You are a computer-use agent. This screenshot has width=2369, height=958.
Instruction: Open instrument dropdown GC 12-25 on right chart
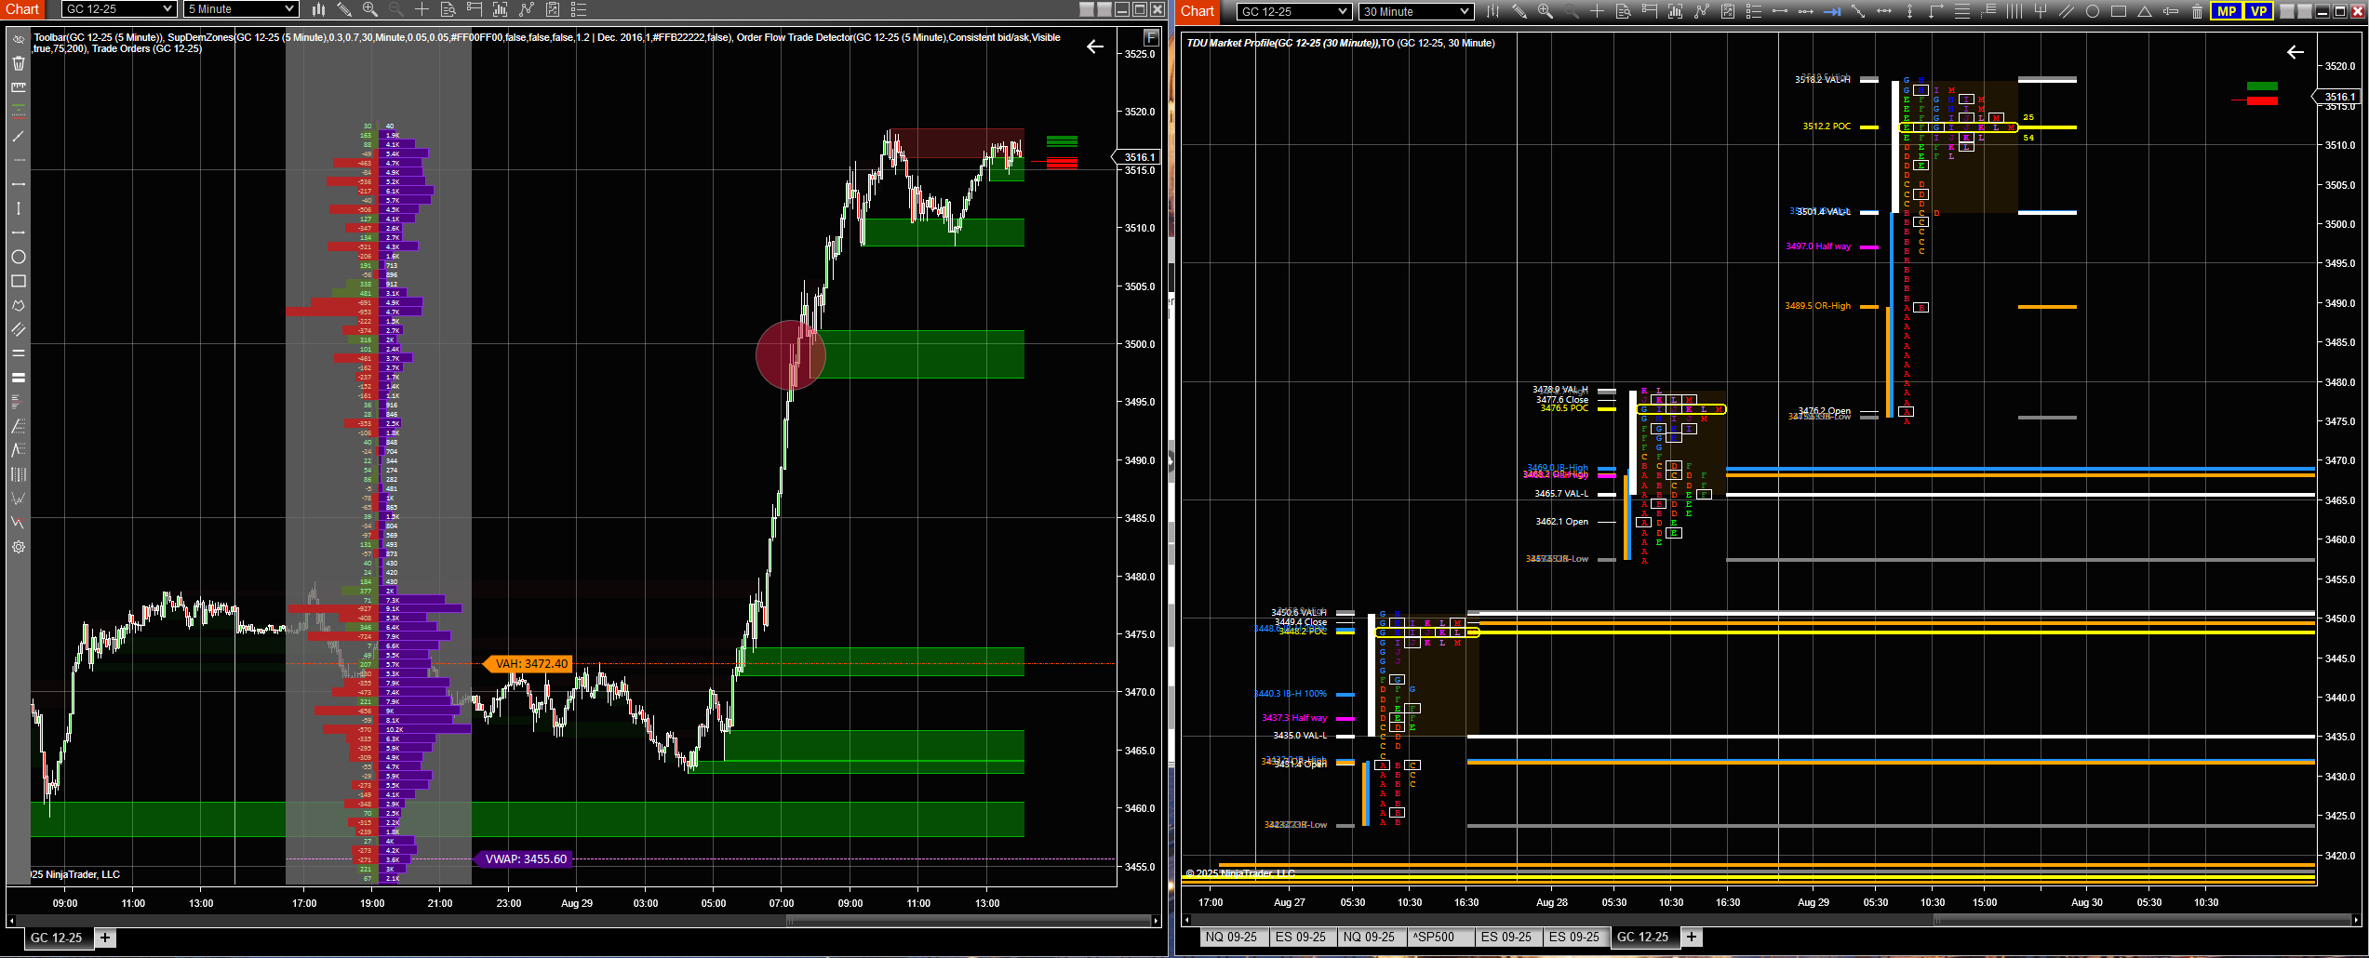(x=1294, y=11)
